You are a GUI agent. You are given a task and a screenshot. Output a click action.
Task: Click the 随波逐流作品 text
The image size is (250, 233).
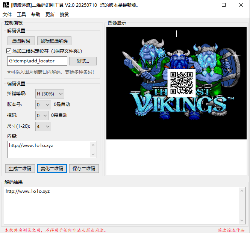[x=231, y=230]
